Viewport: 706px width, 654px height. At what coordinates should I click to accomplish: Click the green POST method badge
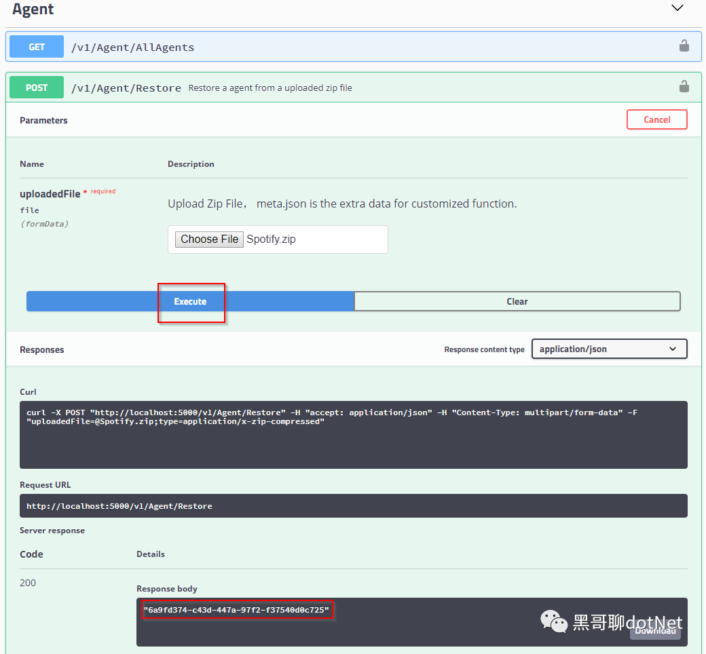point(37,88)
